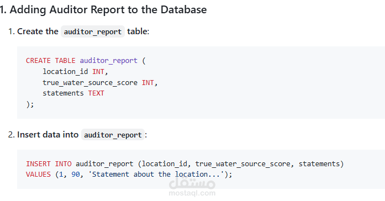385x201 pixels.
Task: Click true_water_source_score in the CREATE block
Action: click(x=90, y=82)
